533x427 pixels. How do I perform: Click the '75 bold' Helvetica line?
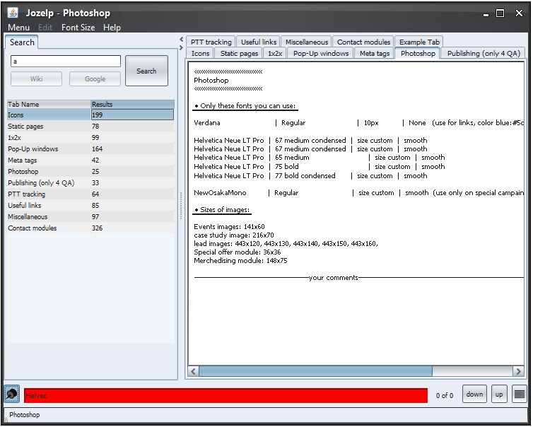[x=320, y=167]
